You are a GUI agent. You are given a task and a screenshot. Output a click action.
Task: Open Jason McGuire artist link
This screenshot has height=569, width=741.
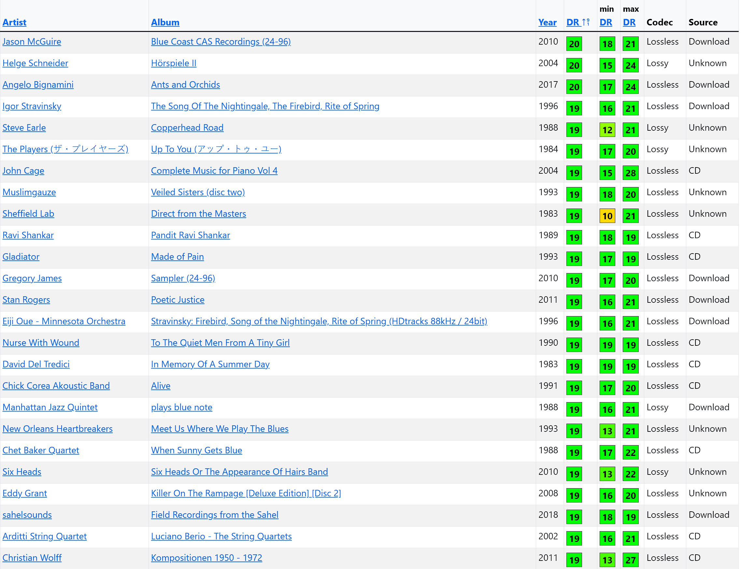[32, 42]
